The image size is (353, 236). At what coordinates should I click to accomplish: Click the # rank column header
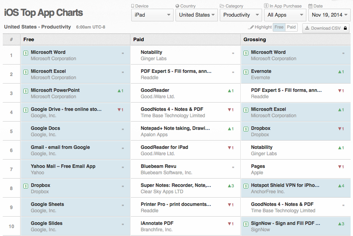coord(11,40)
